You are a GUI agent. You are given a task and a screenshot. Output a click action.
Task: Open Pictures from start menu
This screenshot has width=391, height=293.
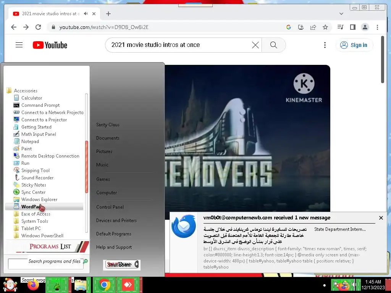tap(104, 151)
